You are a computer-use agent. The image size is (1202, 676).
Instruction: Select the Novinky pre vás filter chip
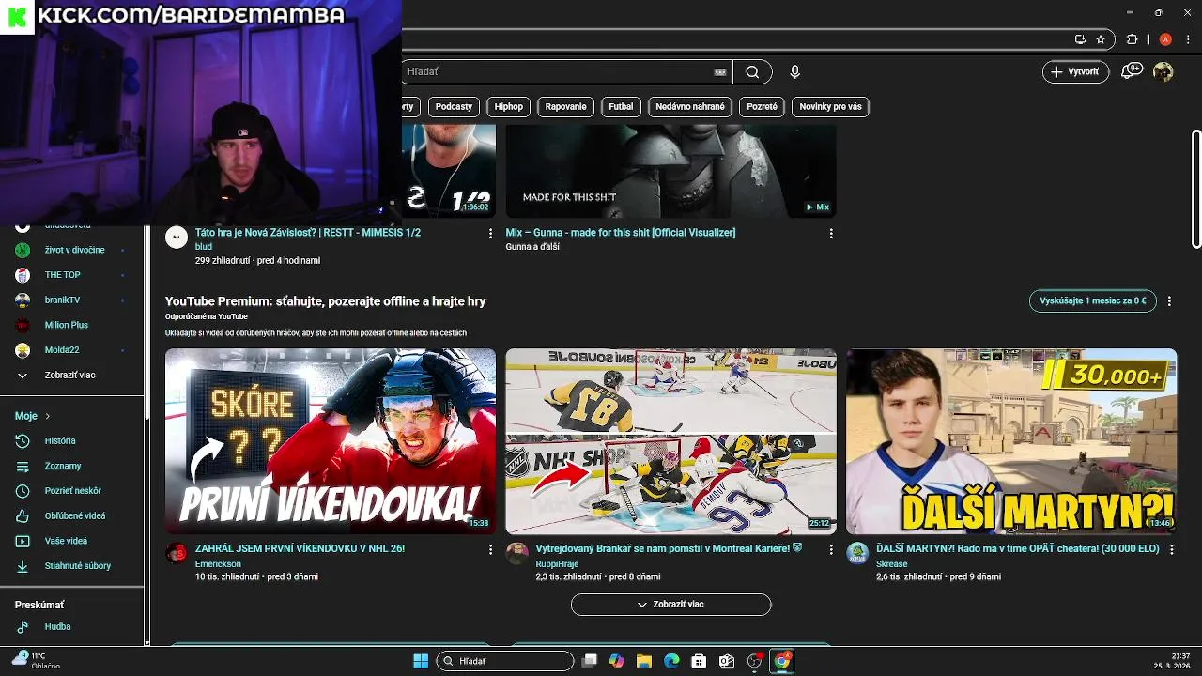[830, 107]
